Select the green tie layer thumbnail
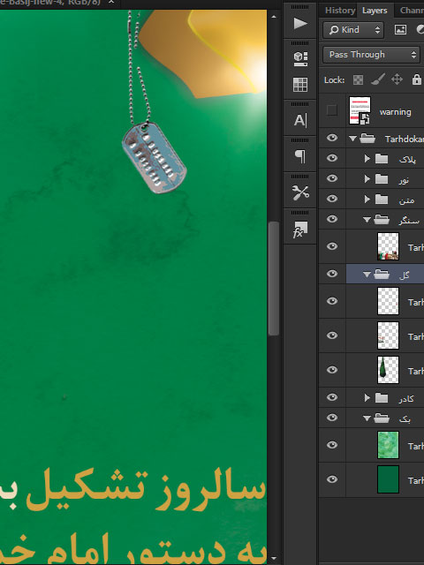Screen dimensions: 424x565 click(388, 370)
